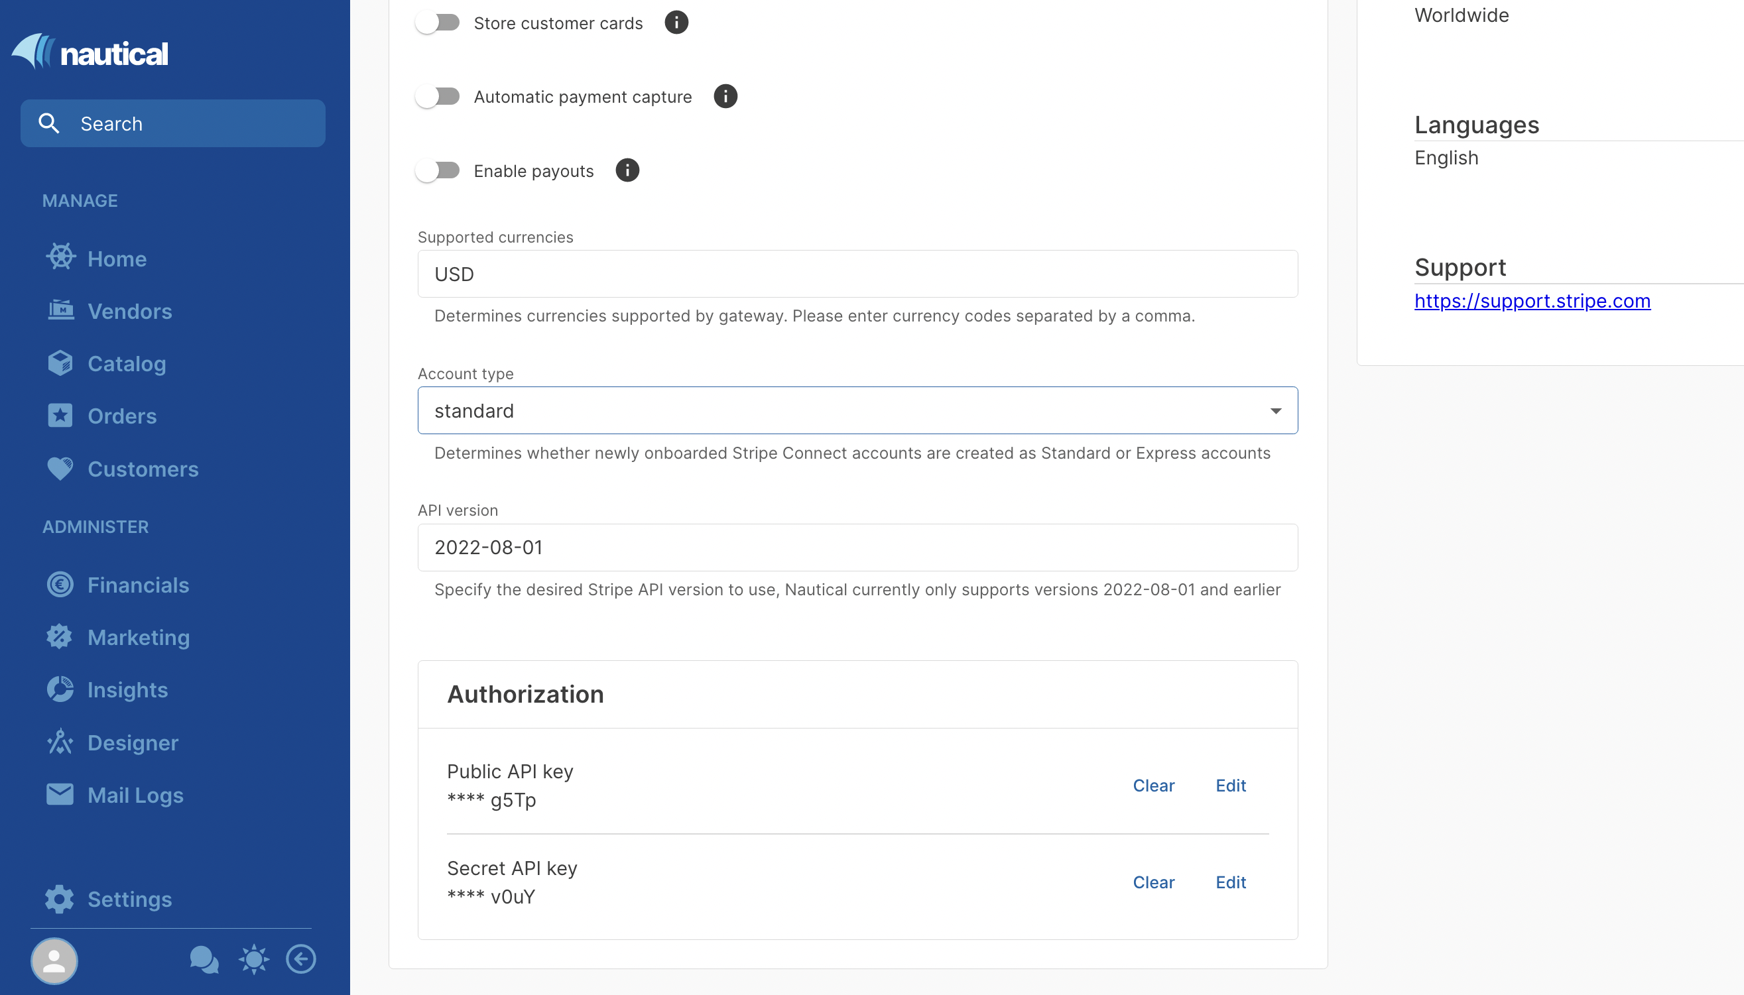Open the user avatar profile icon
Viewport: 1744px width, 995px height.
(x=54, y=961)
